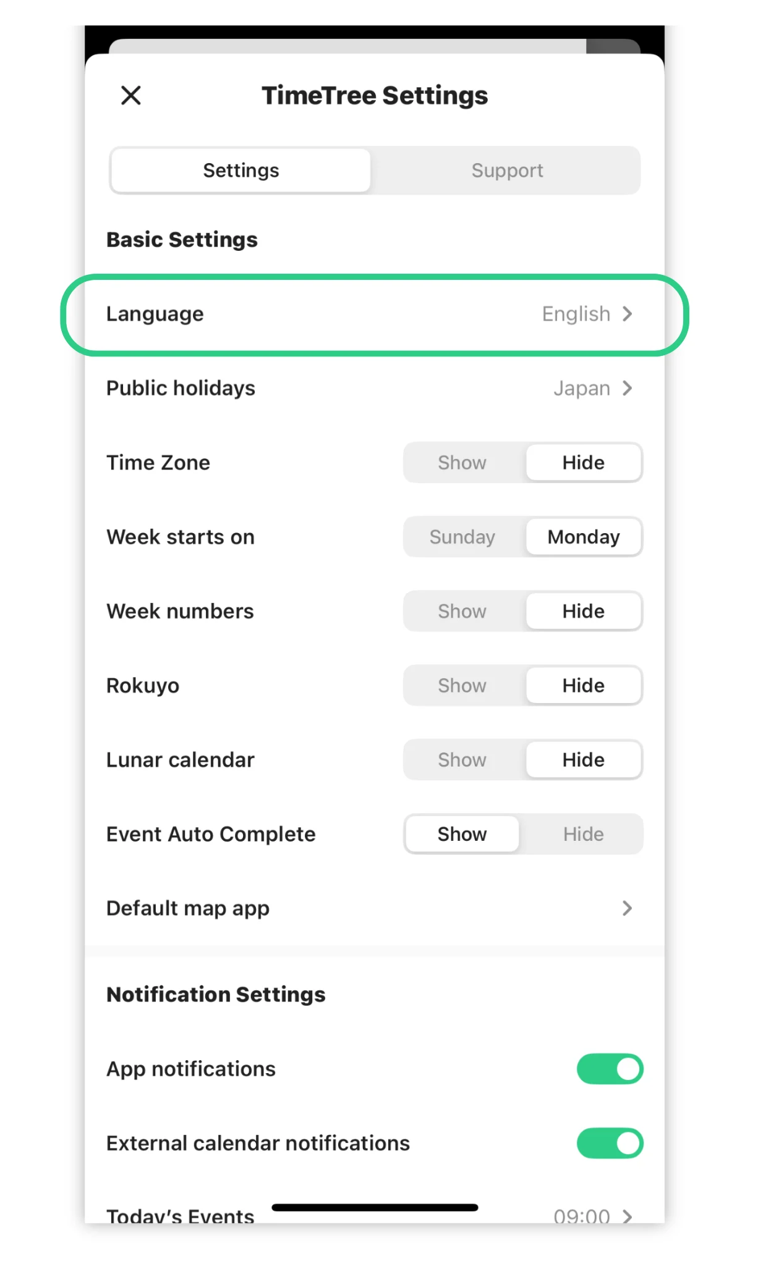
Task: Expand the Default map app chevron
Action: pyautogui.click(x=628, y=908)
